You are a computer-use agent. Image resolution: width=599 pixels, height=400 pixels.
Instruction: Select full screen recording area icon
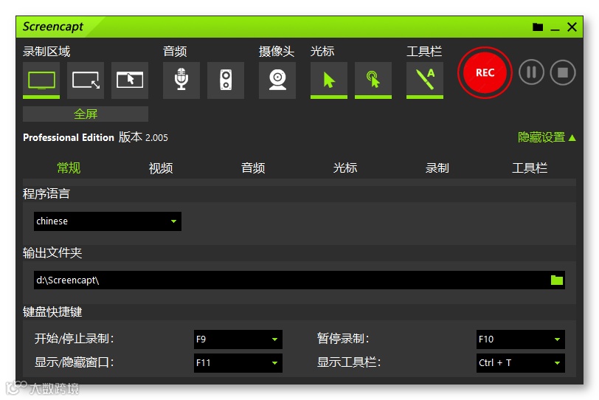(41, 80)
